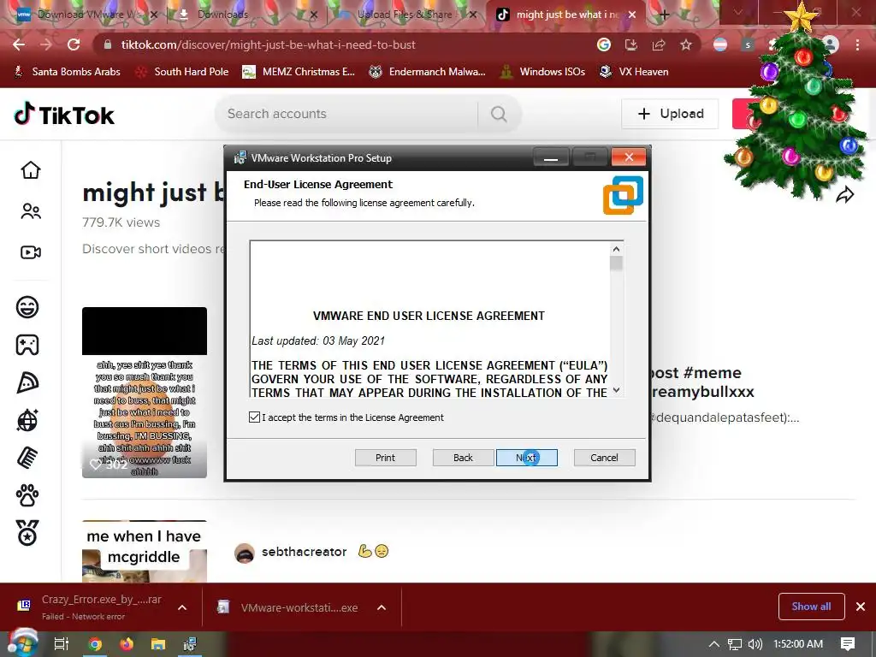The height and width of the screenshot is (657, 876).
Task: Select the comedy smiley face sidebar icon
Action: 27,307
